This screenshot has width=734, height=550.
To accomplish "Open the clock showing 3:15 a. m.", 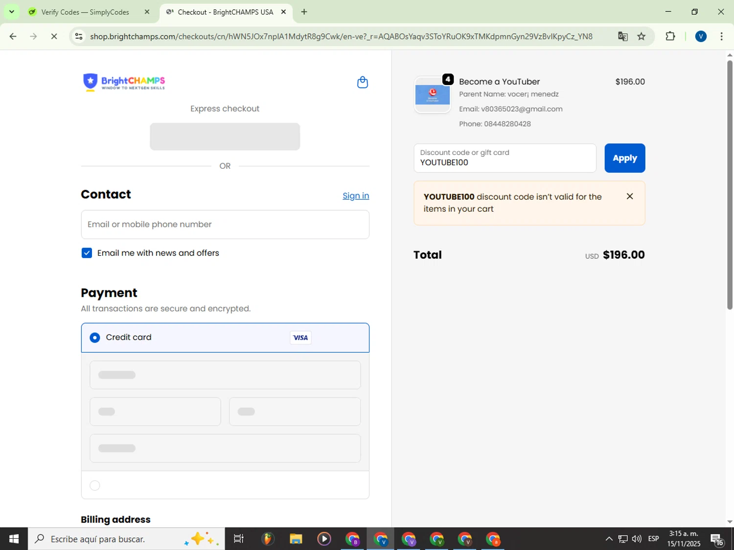I will tap(684, 539).
